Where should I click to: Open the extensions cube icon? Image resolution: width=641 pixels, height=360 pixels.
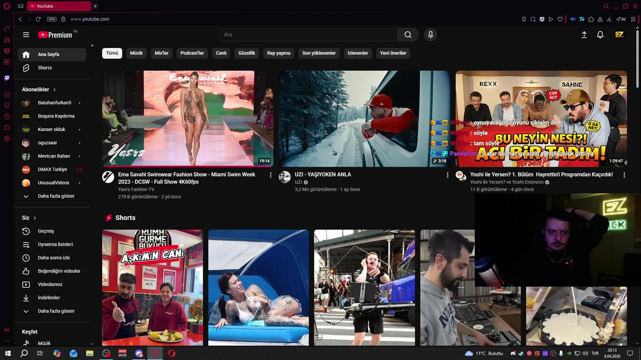coord(591,19)
